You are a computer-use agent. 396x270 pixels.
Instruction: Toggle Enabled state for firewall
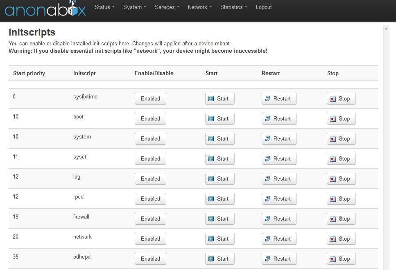point(150,219)
